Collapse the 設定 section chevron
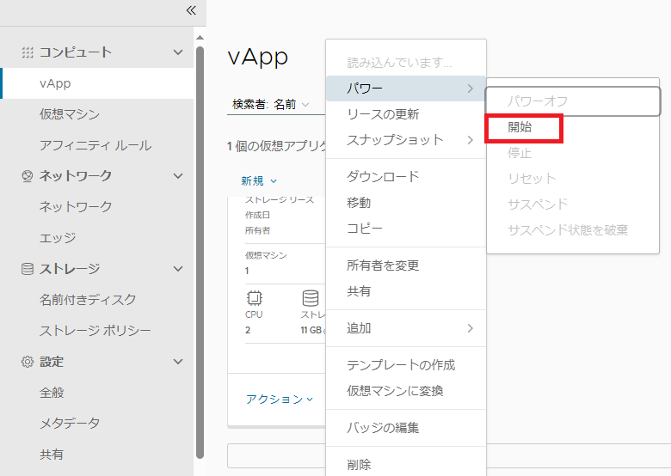 (x=178, y=362)
